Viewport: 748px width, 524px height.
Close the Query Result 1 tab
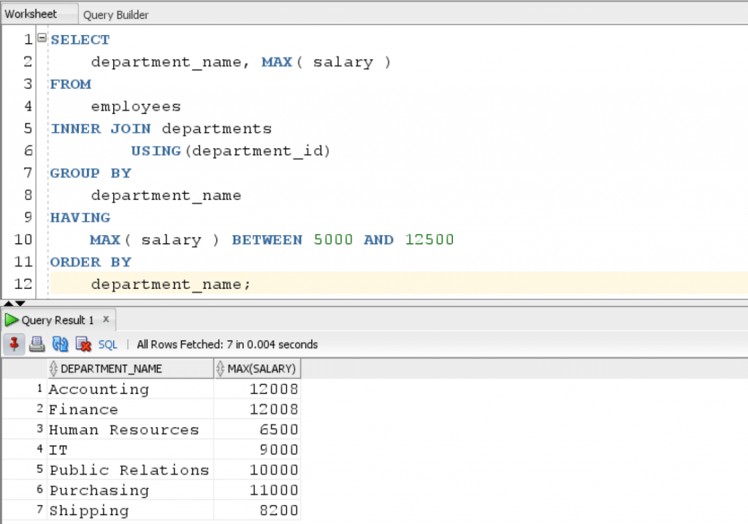(x=106, y=319)
